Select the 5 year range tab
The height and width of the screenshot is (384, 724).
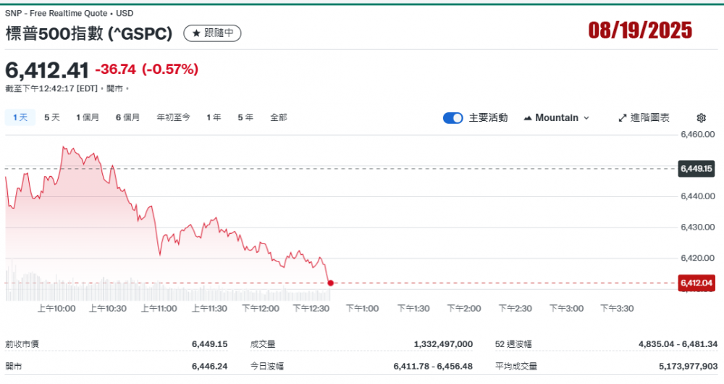point(245,117)
